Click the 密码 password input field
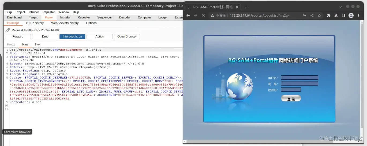Image resolution: width=367 pixels, height=146 pixels. click(x=299, y=84)
